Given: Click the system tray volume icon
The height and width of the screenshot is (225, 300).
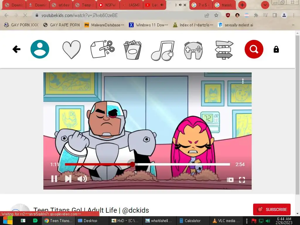Looking at the screenshot, I should (x=268, y=221).
